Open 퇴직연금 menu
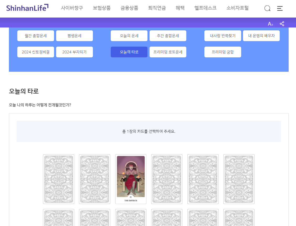The width and height of the screenshot is (296, 226). 157,8
